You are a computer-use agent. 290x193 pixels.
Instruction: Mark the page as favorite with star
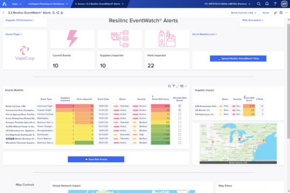[x=62, y=13]
